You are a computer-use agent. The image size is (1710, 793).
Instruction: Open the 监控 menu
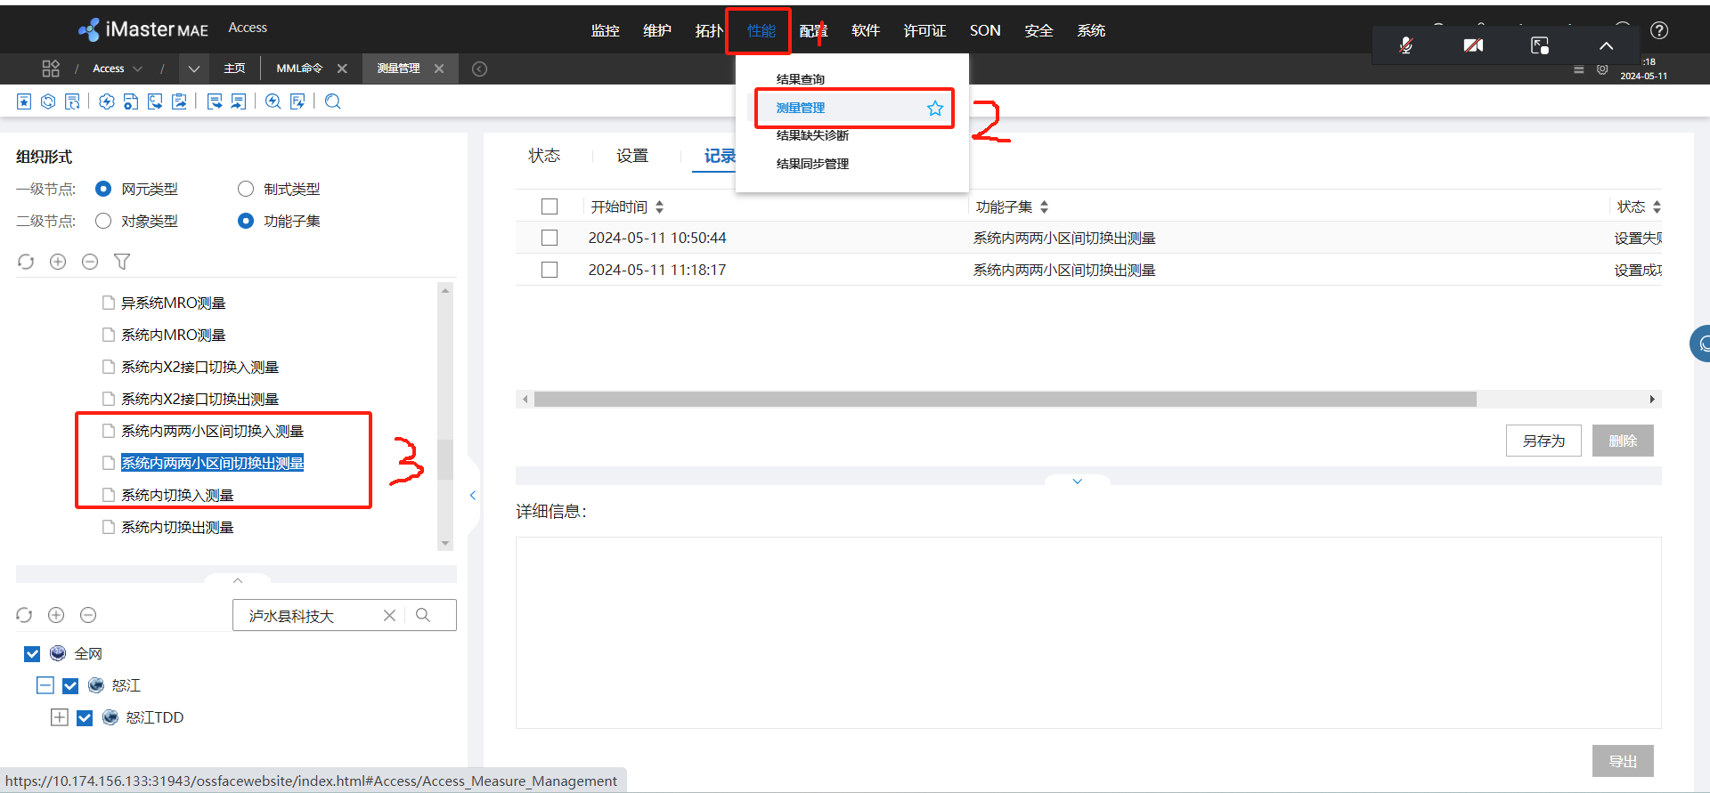(605, 30)
